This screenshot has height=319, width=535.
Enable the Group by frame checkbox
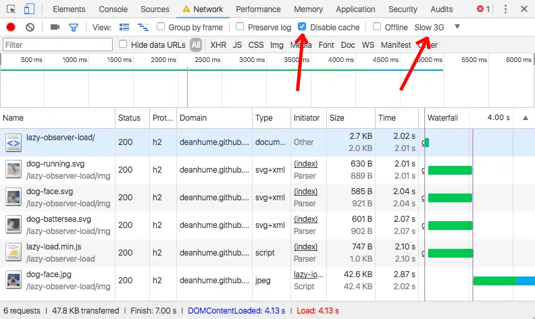coord(161,26)
